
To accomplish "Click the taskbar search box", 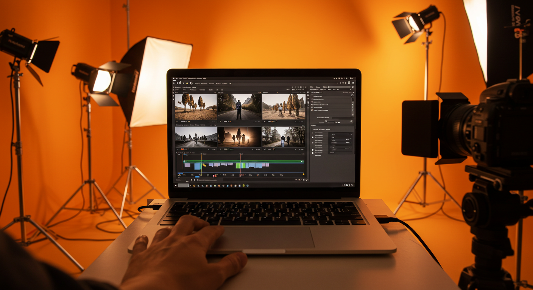I will tap(183, 185).
